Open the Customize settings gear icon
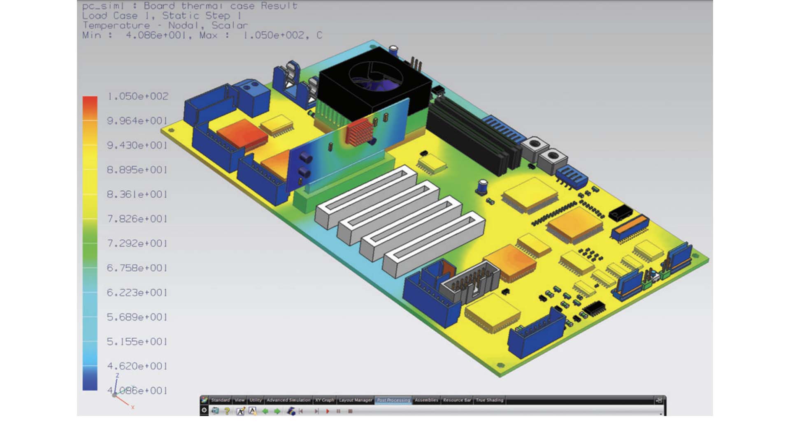The width and height of the screenshot is (790, 444). click(204, 411)
